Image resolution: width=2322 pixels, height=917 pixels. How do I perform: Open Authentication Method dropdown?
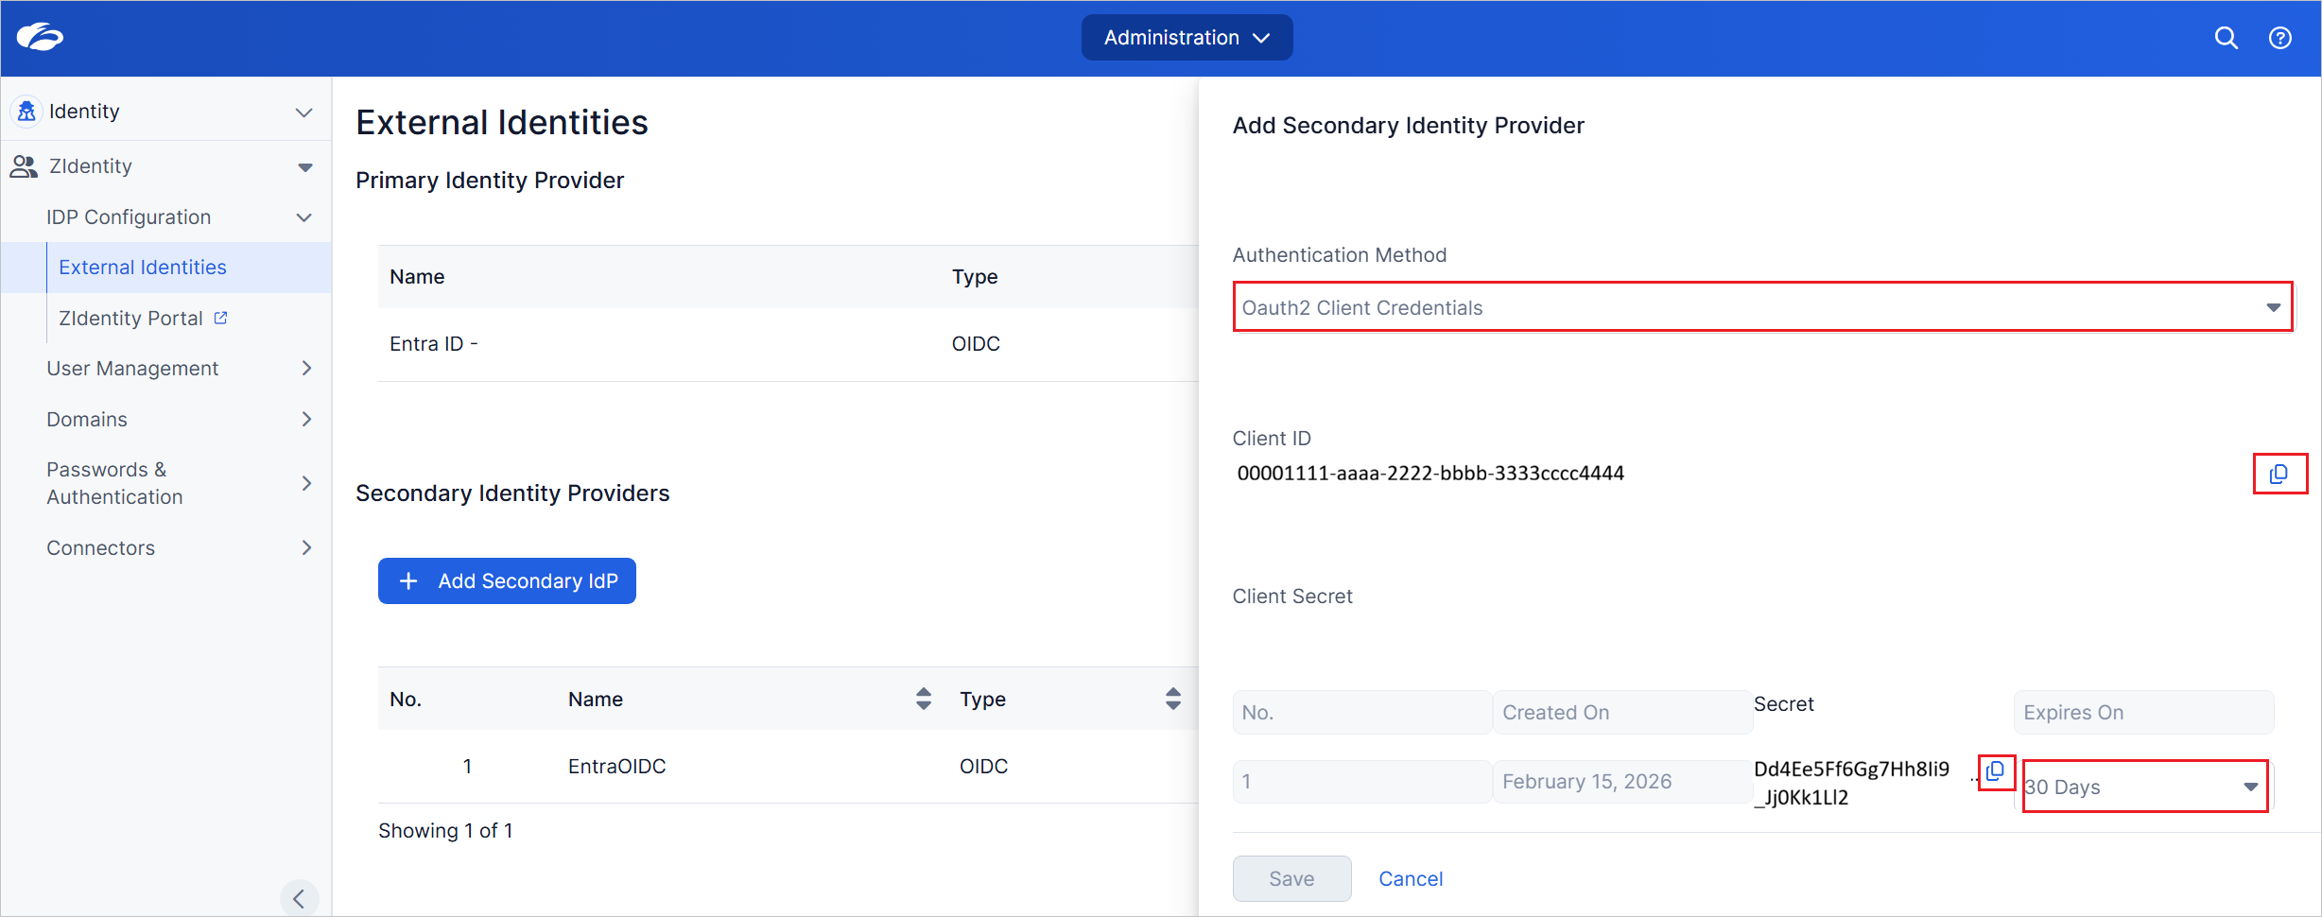(x=1762, y=307)
